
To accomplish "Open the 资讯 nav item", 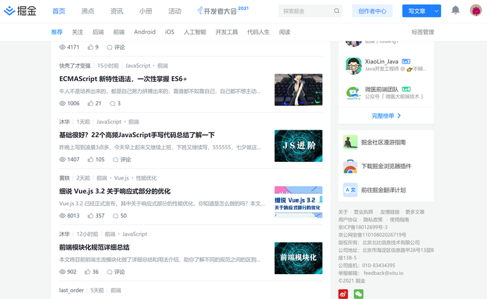I will (x=116, y=11).
